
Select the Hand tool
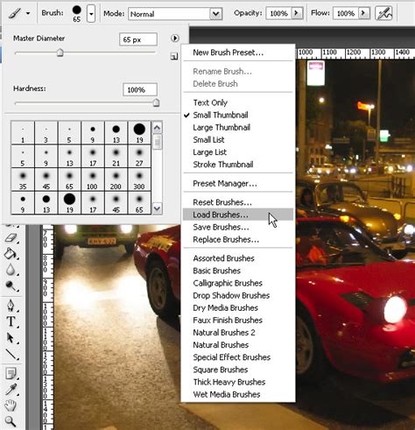(x=11, y=405)
